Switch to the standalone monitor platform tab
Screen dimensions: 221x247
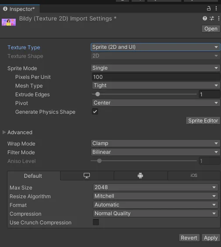(87, 176)
